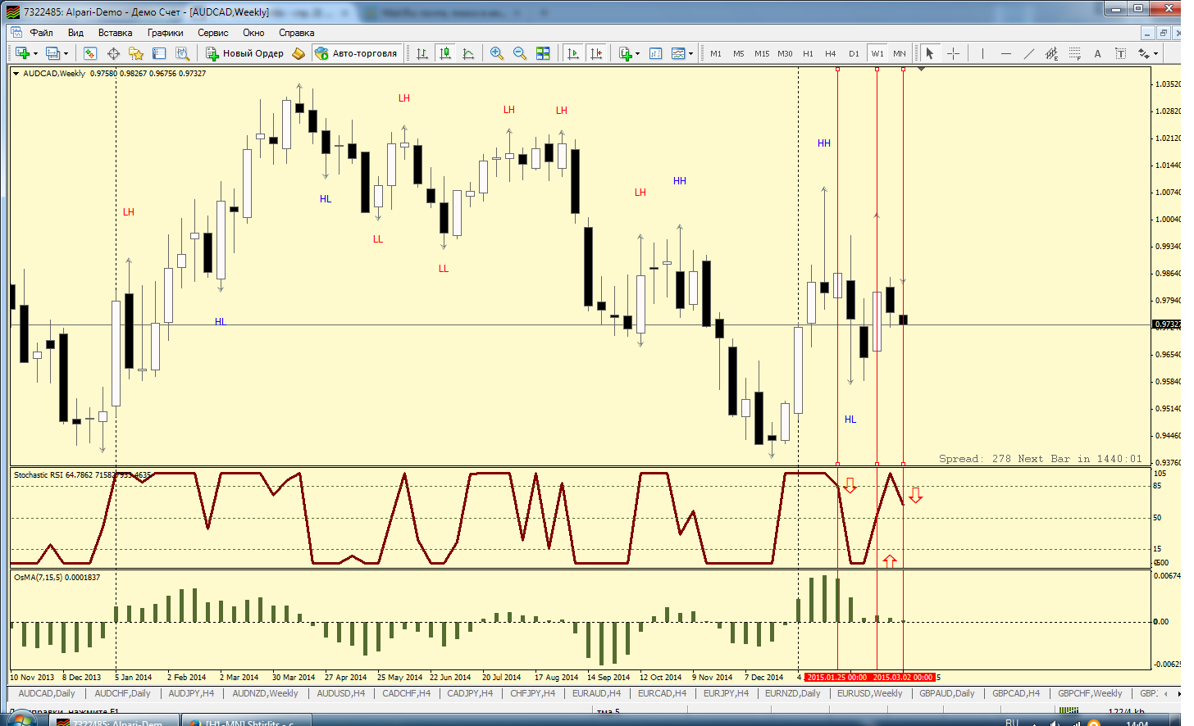Open the Вид menu

coord(75,33)
